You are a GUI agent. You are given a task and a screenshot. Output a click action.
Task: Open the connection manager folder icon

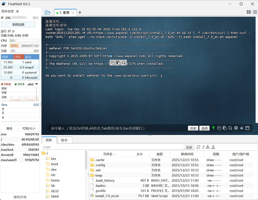(x=48, y=12)
